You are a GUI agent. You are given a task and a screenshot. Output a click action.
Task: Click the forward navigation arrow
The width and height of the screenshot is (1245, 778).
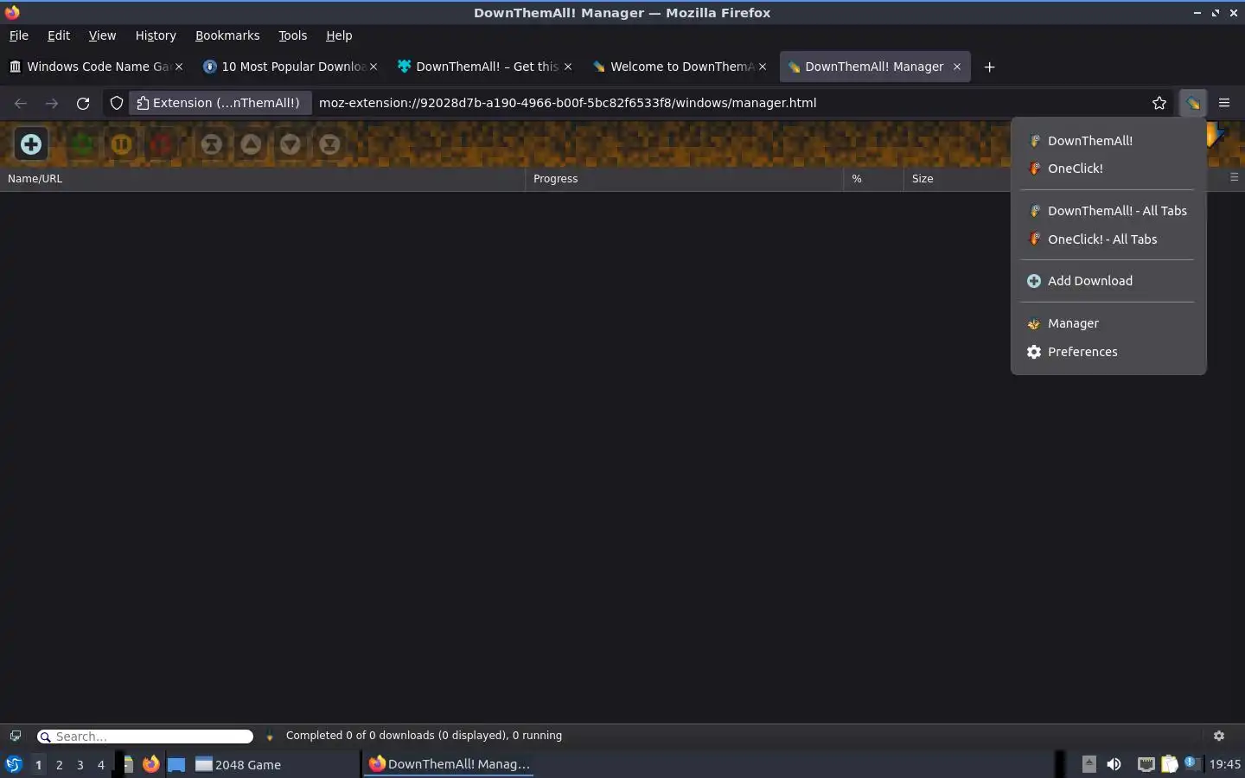pos(52,103)
